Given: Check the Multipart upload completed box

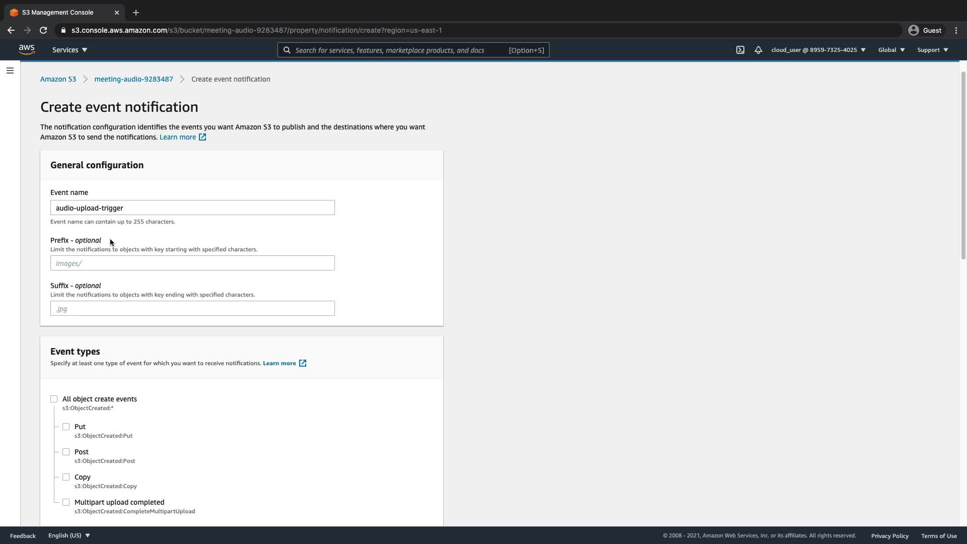Looking at the screenshot, I should tap(66, 502).
